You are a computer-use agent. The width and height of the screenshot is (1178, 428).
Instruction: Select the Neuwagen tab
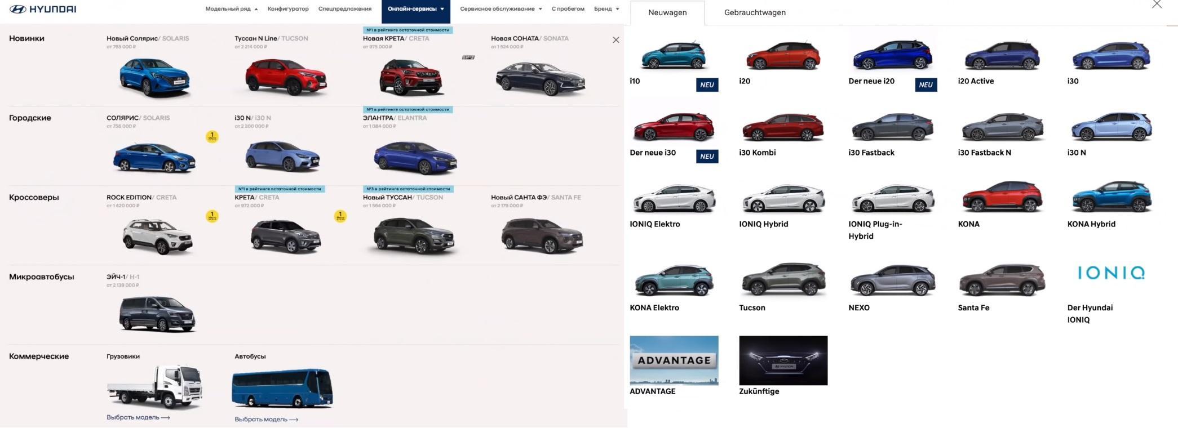(x=667, y=12)
